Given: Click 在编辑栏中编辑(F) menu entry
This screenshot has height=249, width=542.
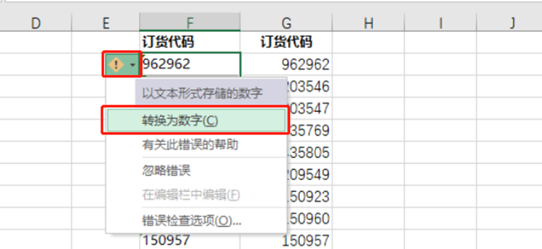Looking at the screenshot, I should coord(196,195).
